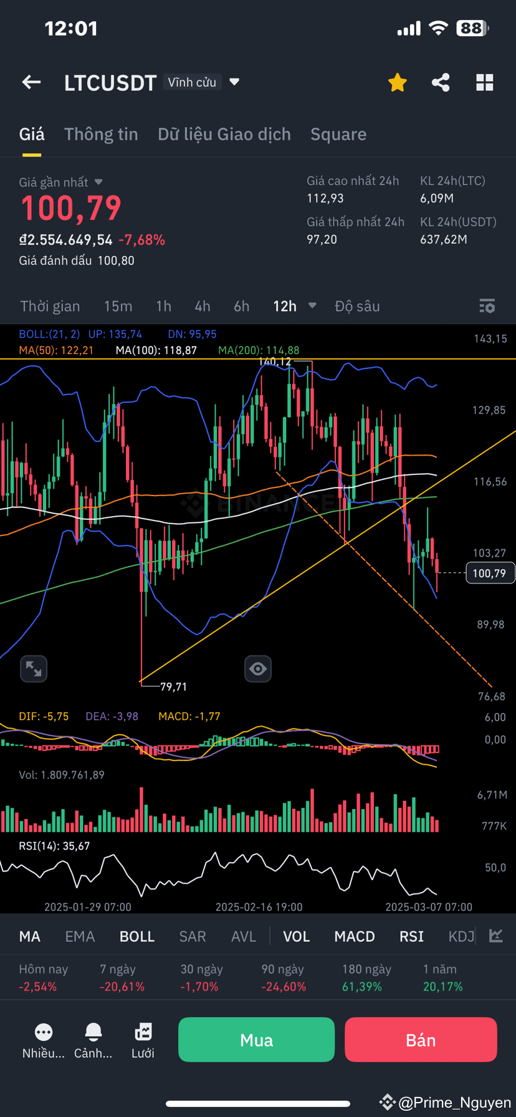Tap the 1 năm 20,17% performance
Viewport: 516px width, 1117px height.
[443, 978]
